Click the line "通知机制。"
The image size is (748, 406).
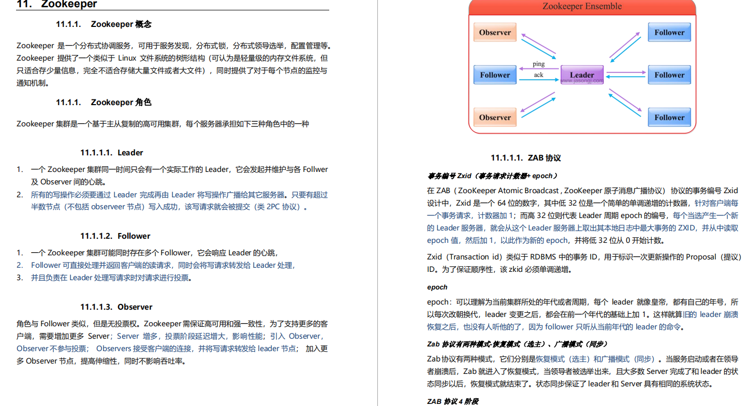33,83
